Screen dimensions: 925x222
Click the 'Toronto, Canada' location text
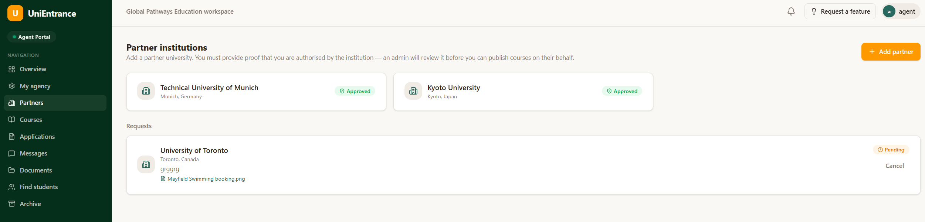(x=180, y=159)
